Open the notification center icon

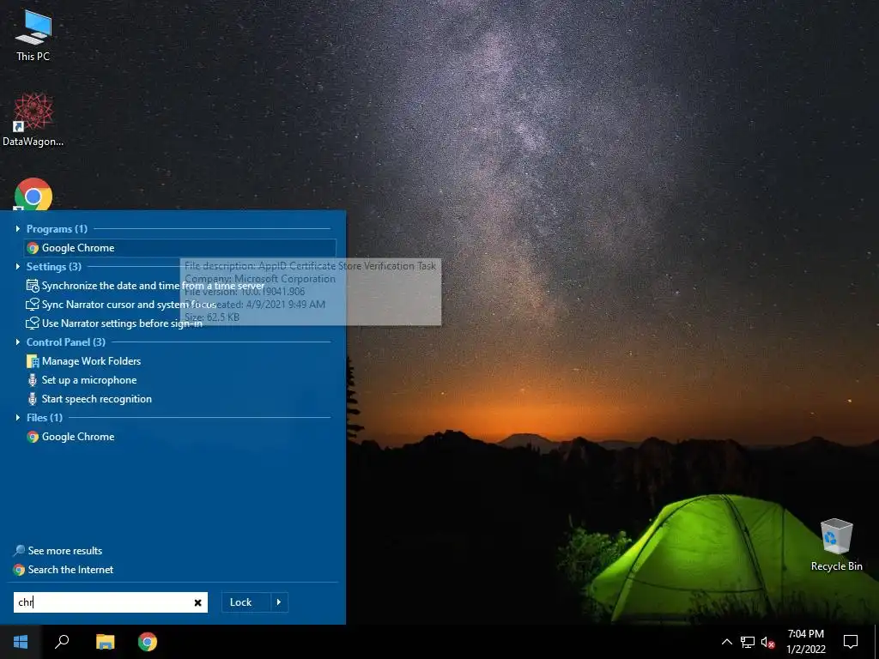pos(851,642)
